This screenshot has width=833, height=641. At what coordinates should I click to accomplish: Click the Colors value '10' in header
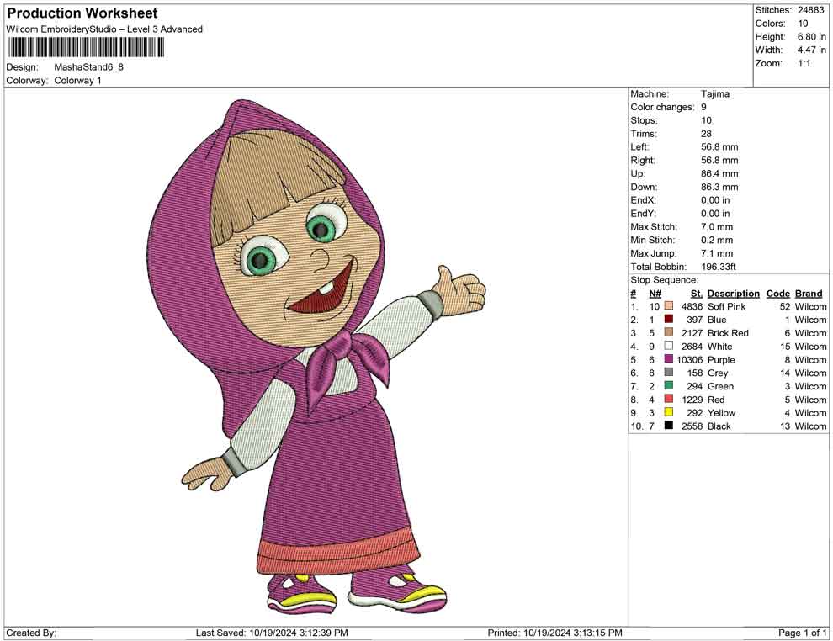click(x=803, y=24)
